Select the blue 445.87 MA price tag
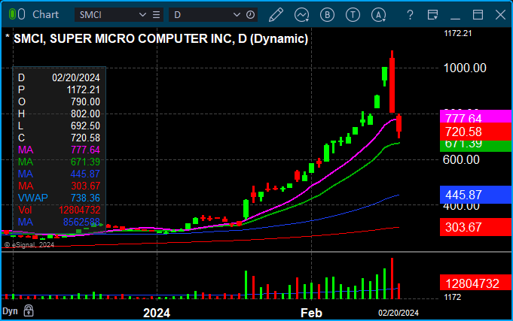Screen dimensions: 513x321 [x=475, y=195]
